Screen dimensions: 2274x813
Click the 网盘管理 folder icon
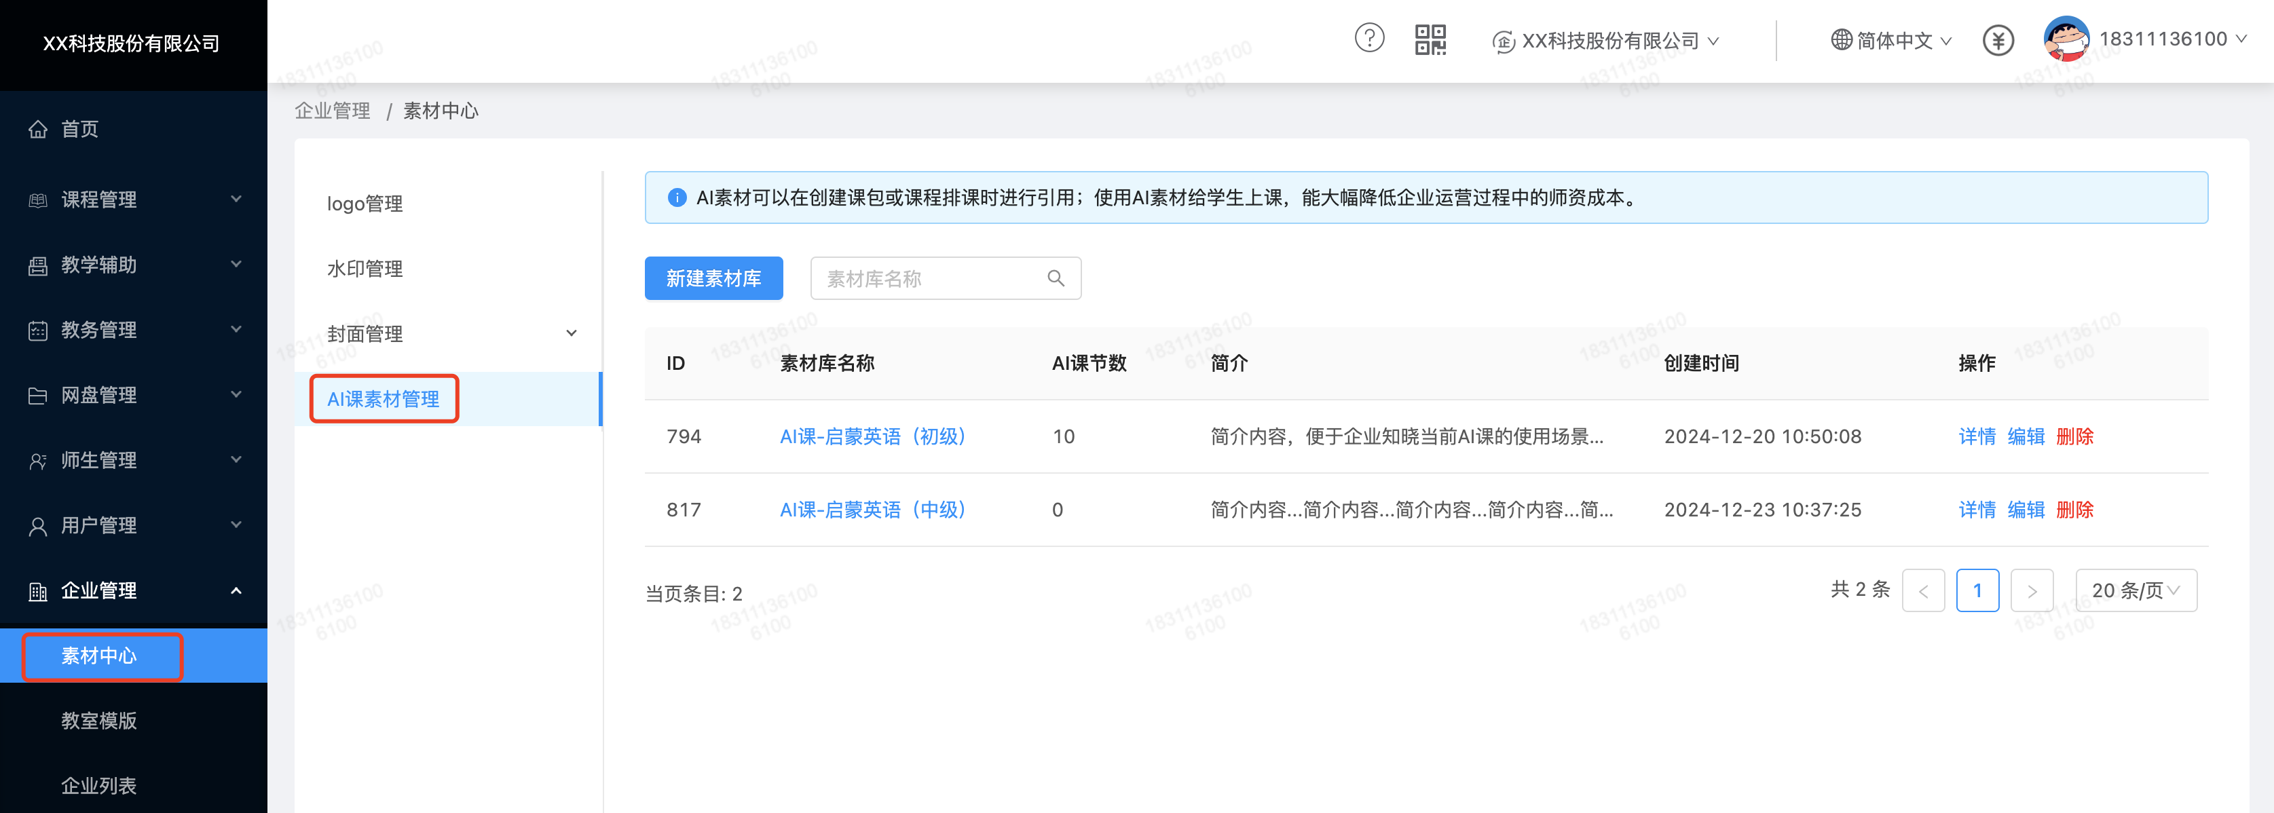tap(37, 394)
